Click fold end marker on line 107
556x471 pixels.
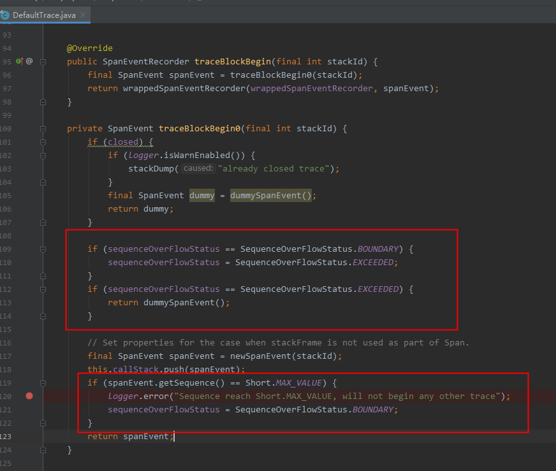(x=43, y=222)
